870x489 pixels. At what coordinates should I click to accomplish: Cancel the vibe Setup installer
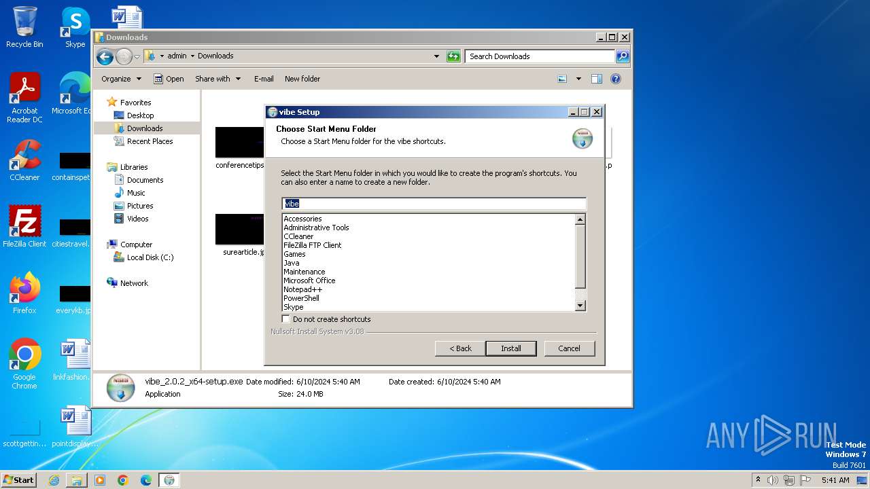pyautogui.click(x=569, y=348)
